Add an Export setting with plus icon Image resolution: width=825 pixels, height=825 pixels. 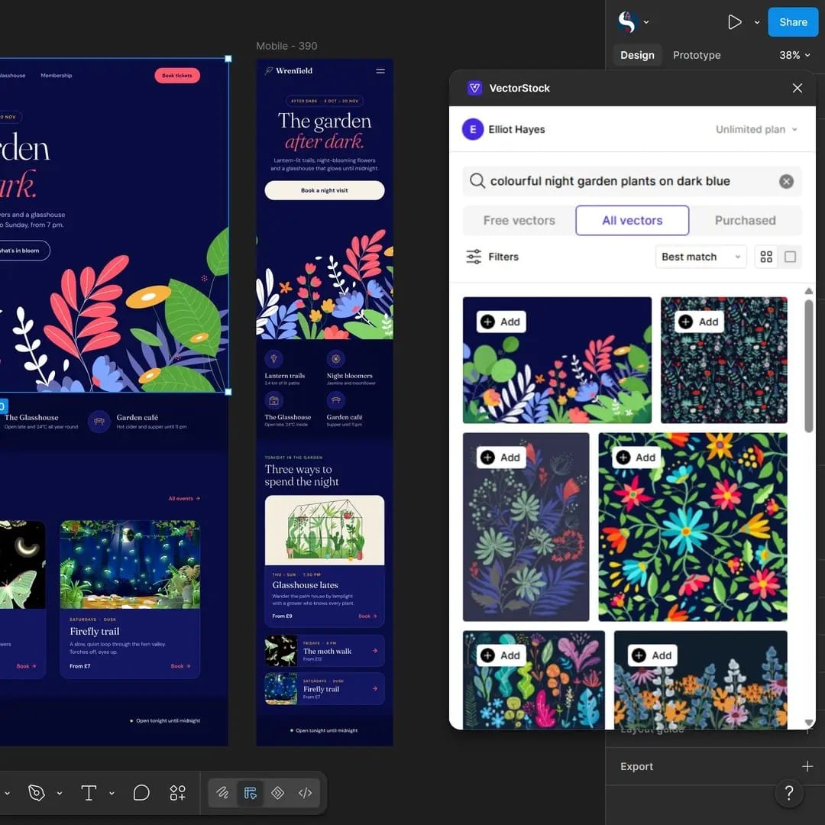click(807, 766)
